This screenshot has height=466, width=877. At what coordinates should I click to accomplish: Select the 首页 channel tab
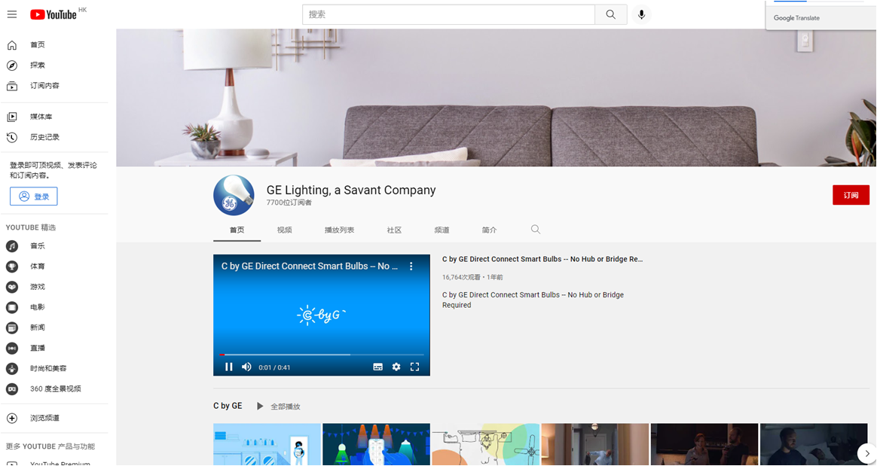[237, 230]
